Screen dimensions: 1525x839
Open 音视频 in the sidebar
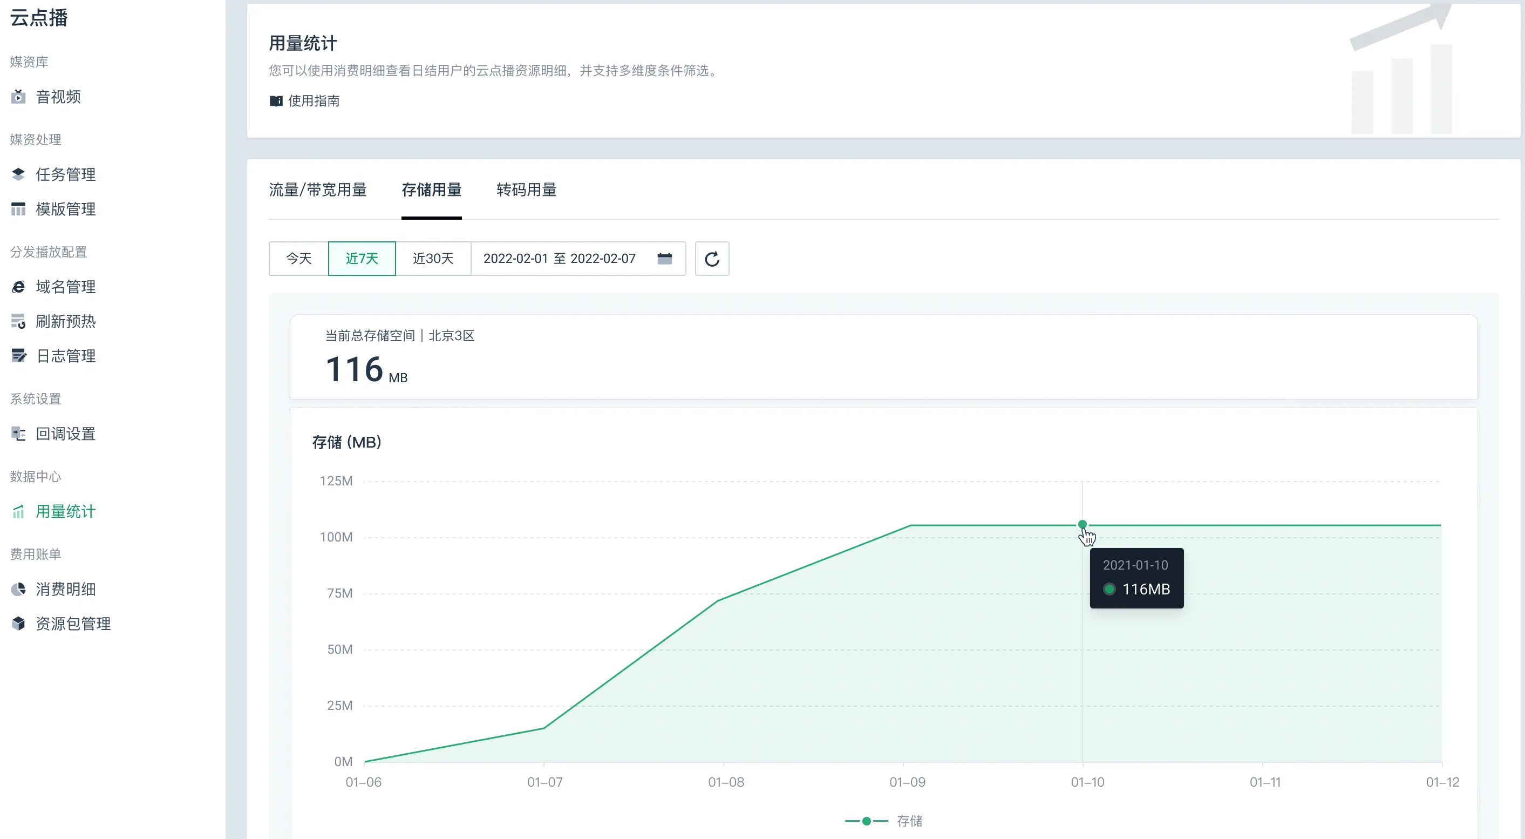coord(59,97)
